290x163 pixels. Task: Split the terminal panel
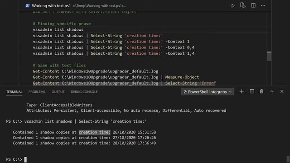click(252, 91)
